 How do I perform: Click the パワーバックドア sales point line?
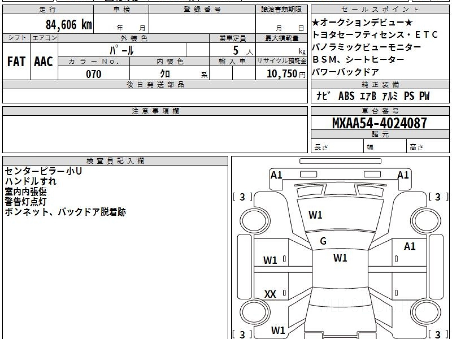coord(345,72)
